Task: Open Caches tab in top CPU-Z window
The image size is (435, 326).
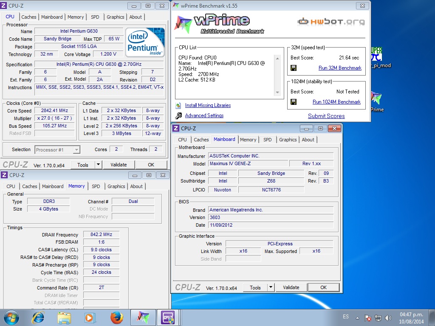Action: point(29,17)
